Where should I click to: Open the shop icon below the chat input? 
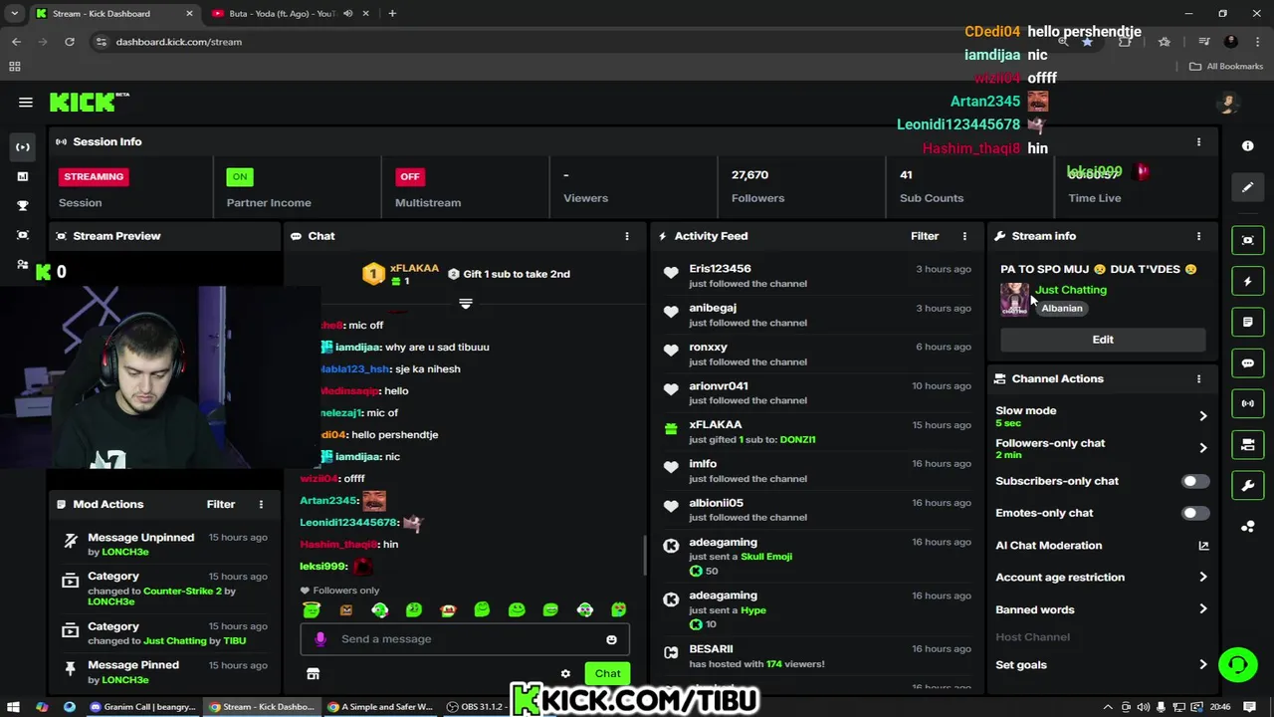(313, 674)
